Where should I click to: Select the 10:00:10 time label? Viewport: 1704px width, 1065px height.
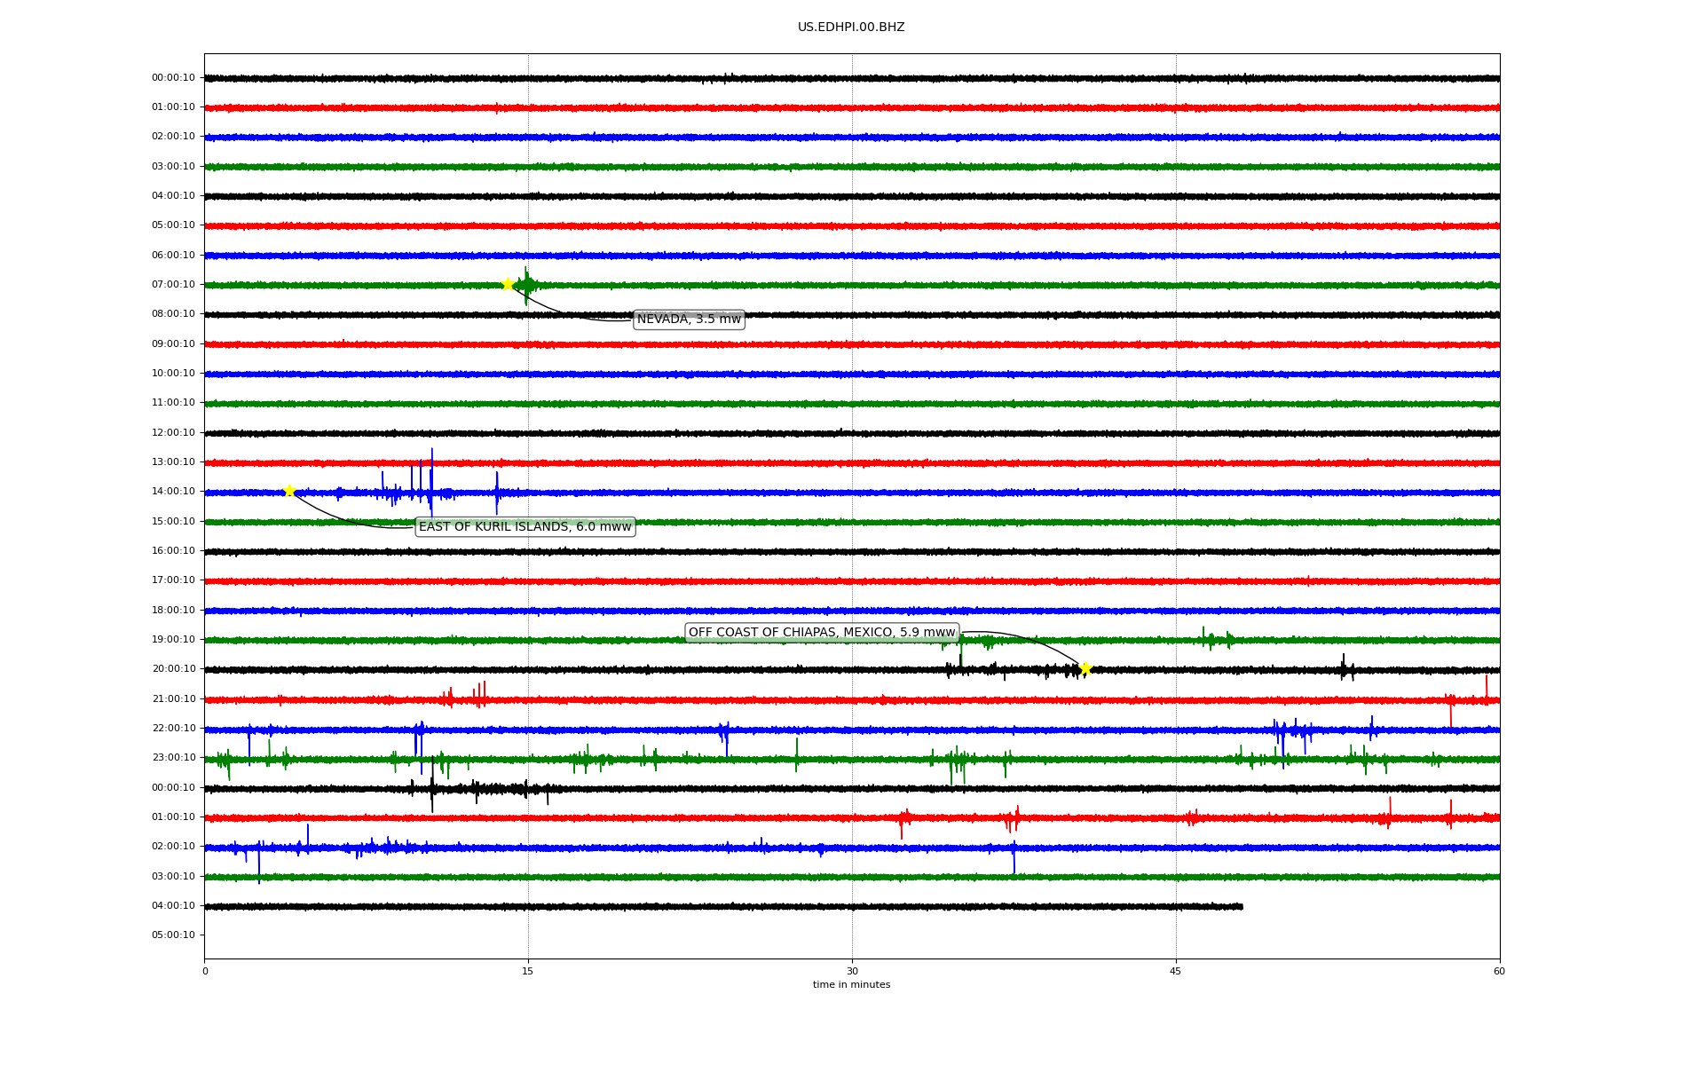point(173,374)
